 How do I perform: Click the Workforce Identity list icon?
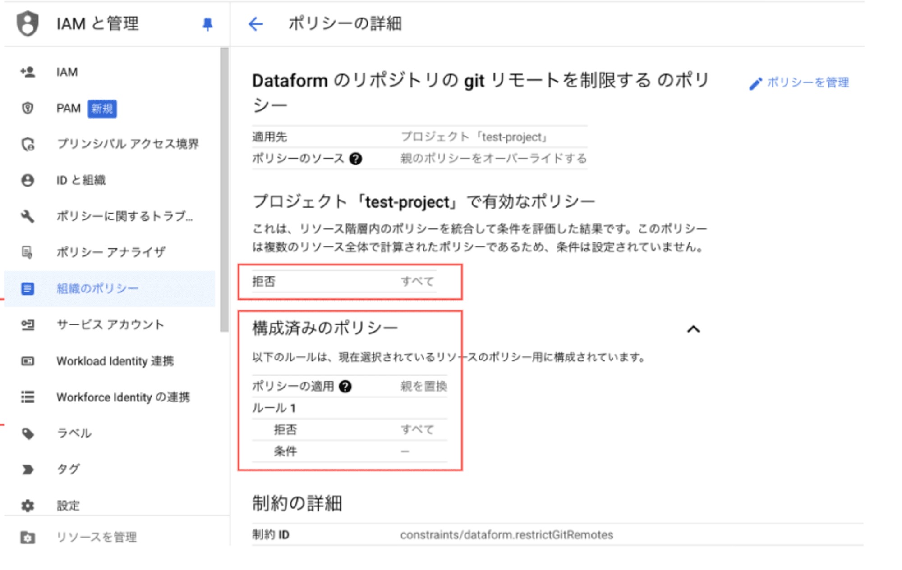28,397
